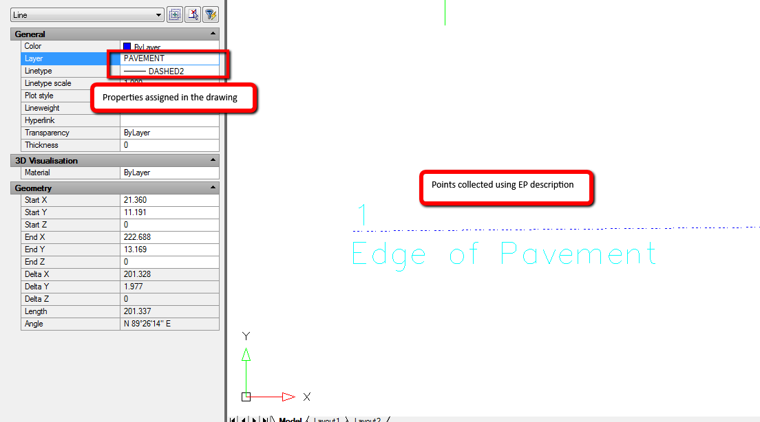Click the Toggle PICKADD selection icon
Image resolution: width=760 pixels, height=422 pixels.
click(175, 14)
